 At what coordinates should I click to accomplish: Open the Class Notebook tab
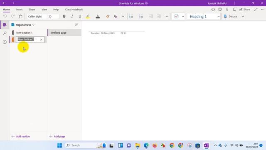[x=74, y=10]
